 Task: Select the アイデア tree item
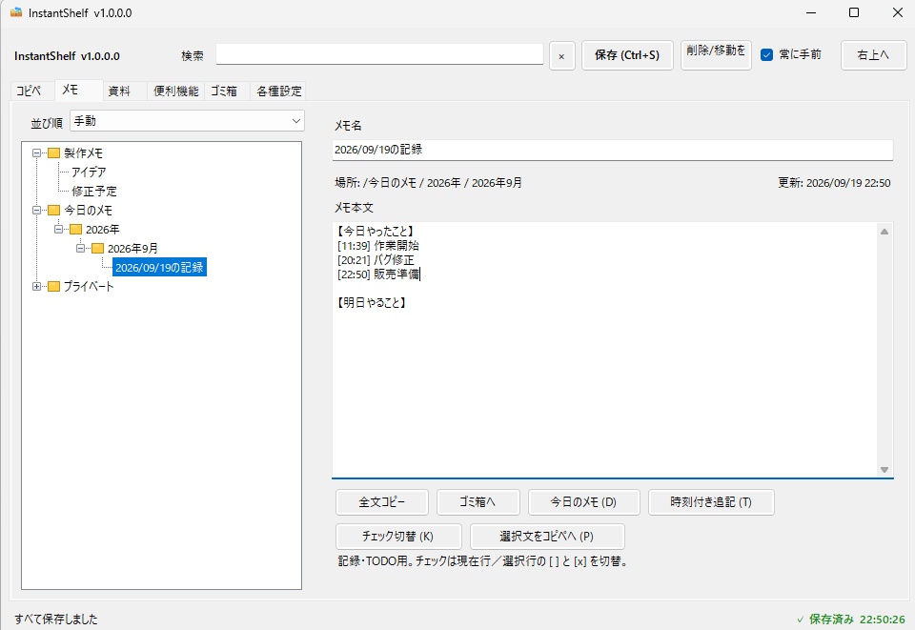89,173
